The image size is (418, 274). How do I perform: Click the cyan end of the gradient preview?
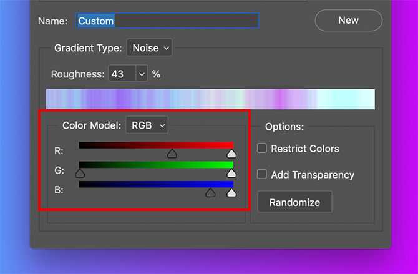(349, 99)
